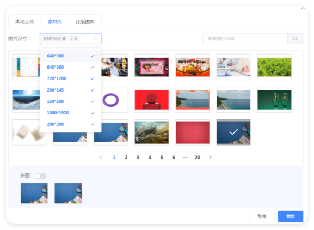Viewport: 314px width, 230px height.
Task: Click the second selected image preview
Action: (x=68, y=193)
